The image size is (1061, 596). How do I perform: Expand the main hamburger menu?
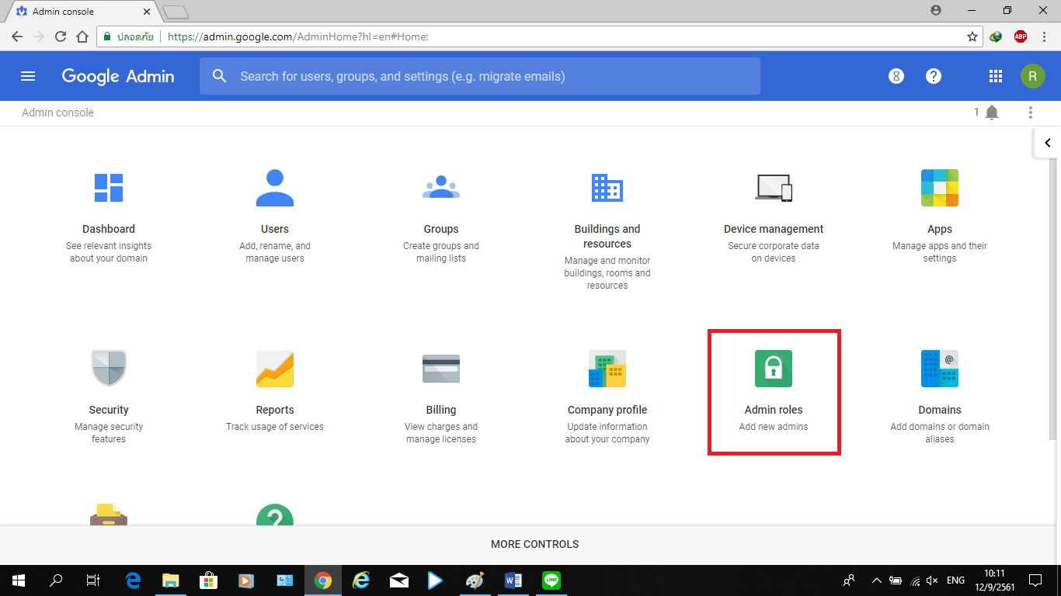coord(28,76)
